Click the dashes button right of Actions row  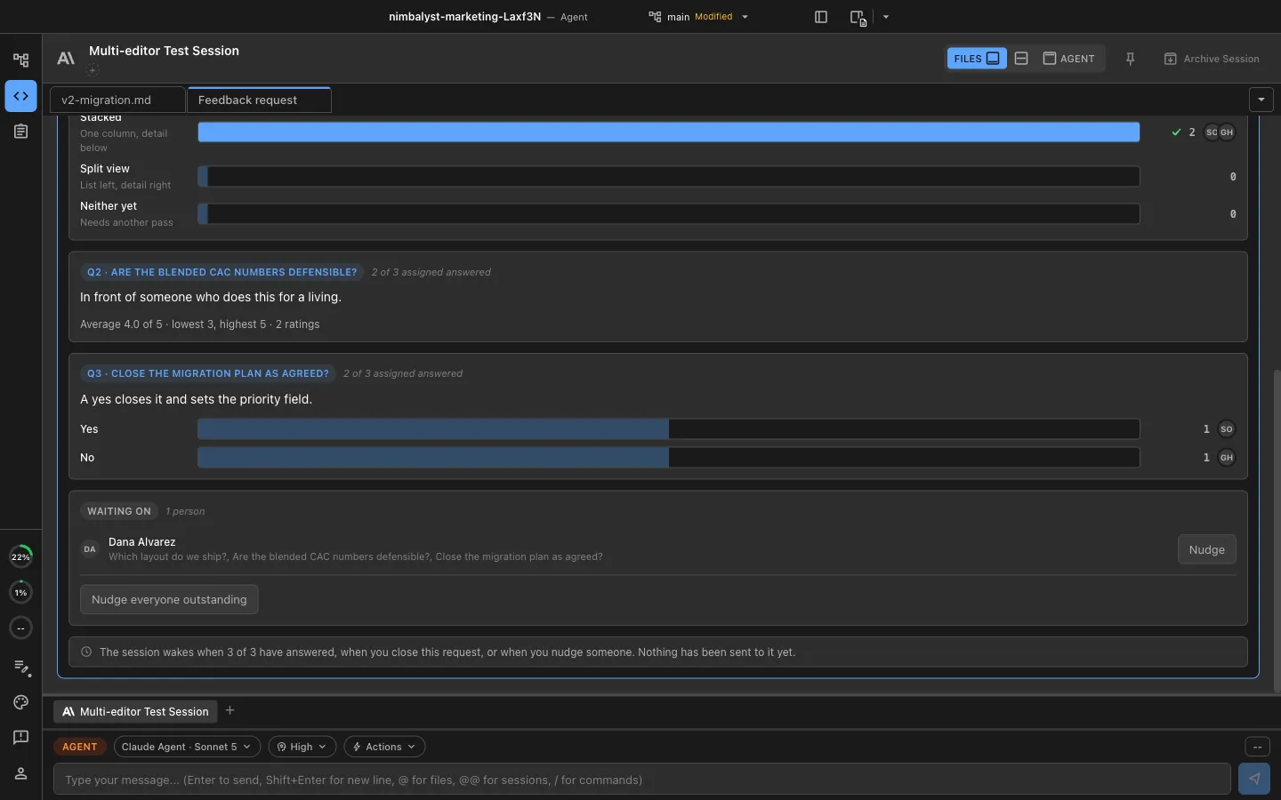tap(1257, 747)
